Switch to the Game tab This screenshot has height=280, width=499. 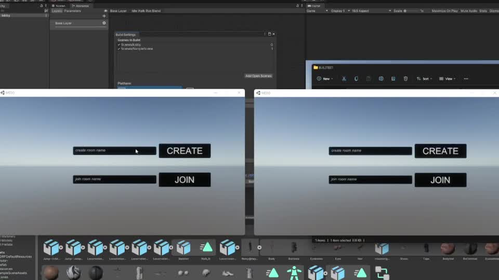[314, 6]
